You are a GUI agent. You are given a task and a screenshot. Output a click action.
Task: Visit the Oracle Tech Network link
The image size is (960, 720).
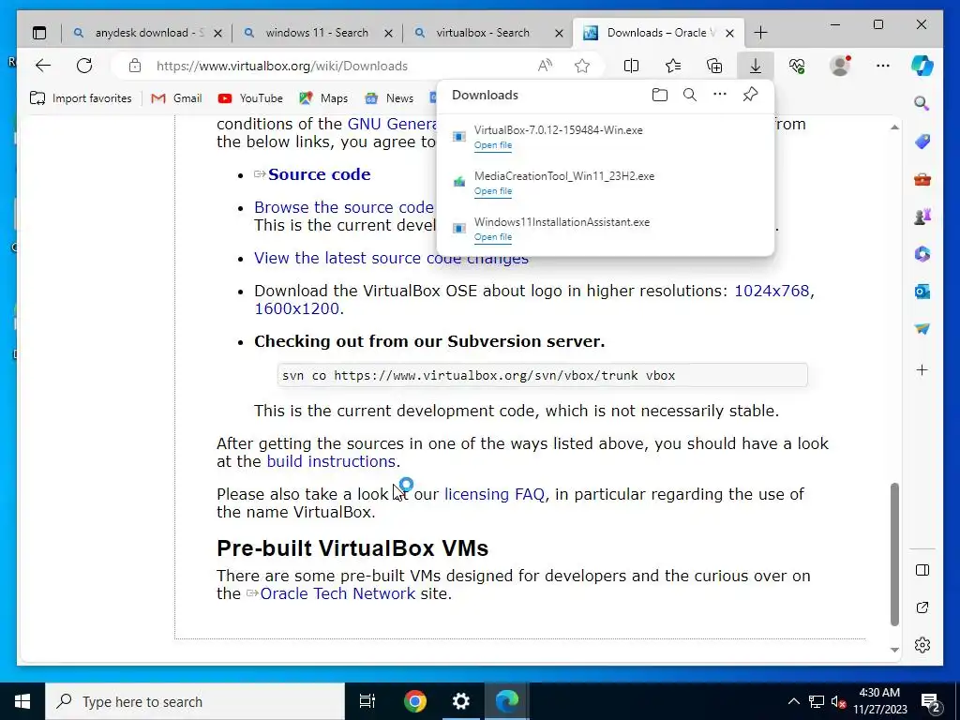click(x=337, y=593)
